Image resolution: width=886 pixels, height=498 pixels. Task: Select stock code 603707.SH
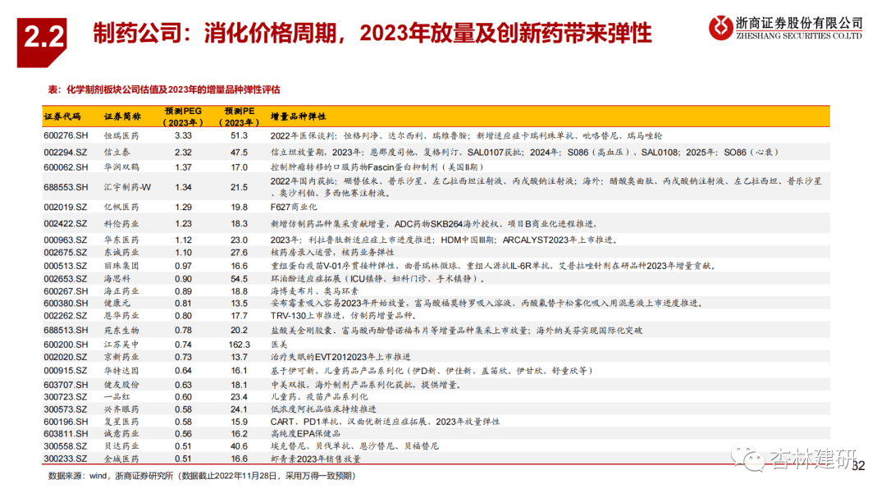[66, 385]
